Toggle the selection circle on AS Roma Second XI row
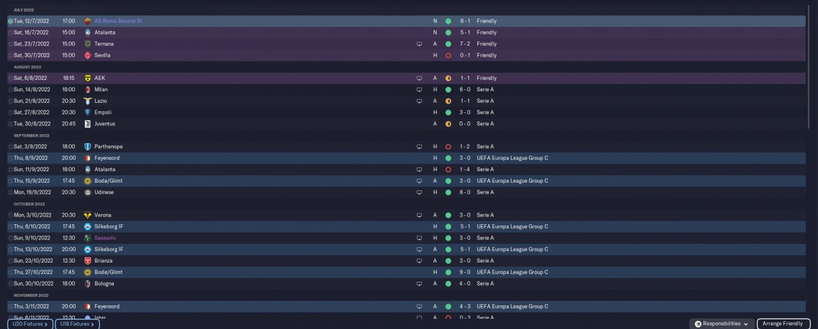Screen dimensions: 818x329 (10, 21)
